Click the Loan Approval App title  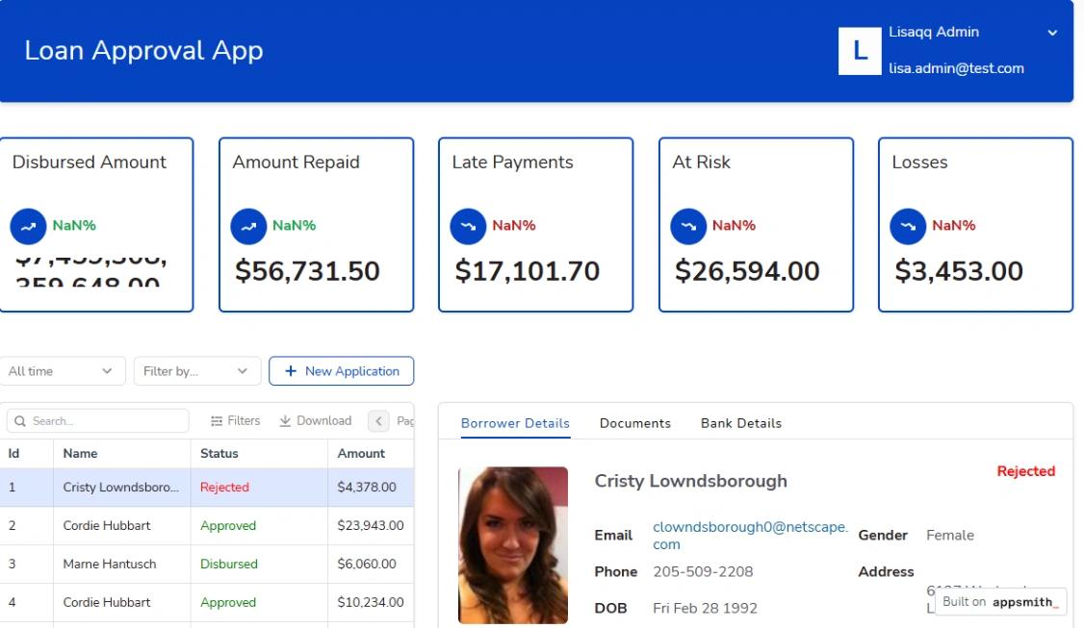point(143,50)
